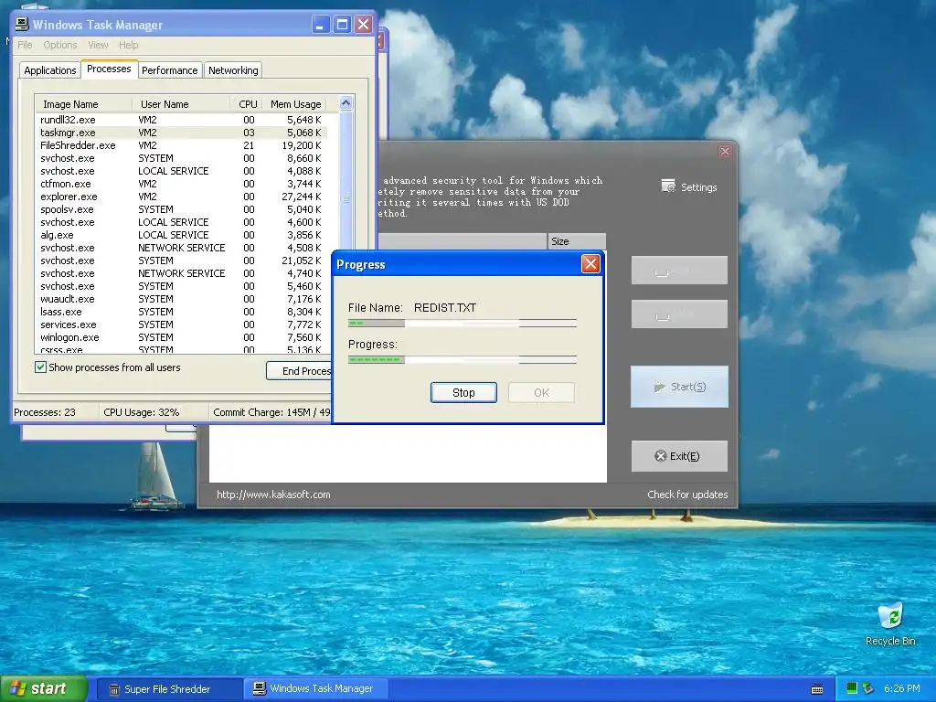Open the File menu in Task Manager
936x702 pixels.
25,45
